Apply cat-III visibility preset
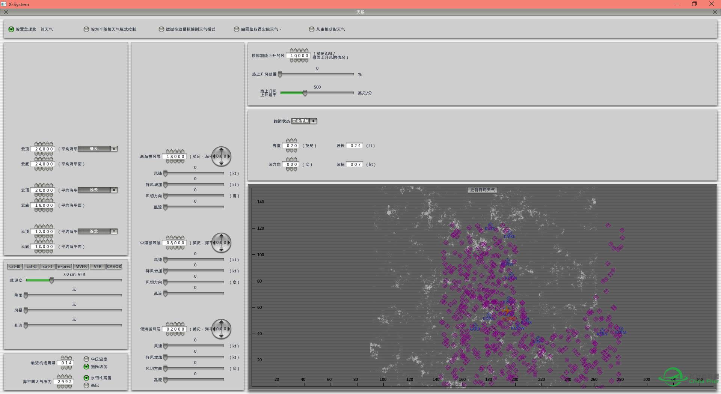The height and width of the screenshot is (394, 721). pyautogui.click(x=15, y=266)
